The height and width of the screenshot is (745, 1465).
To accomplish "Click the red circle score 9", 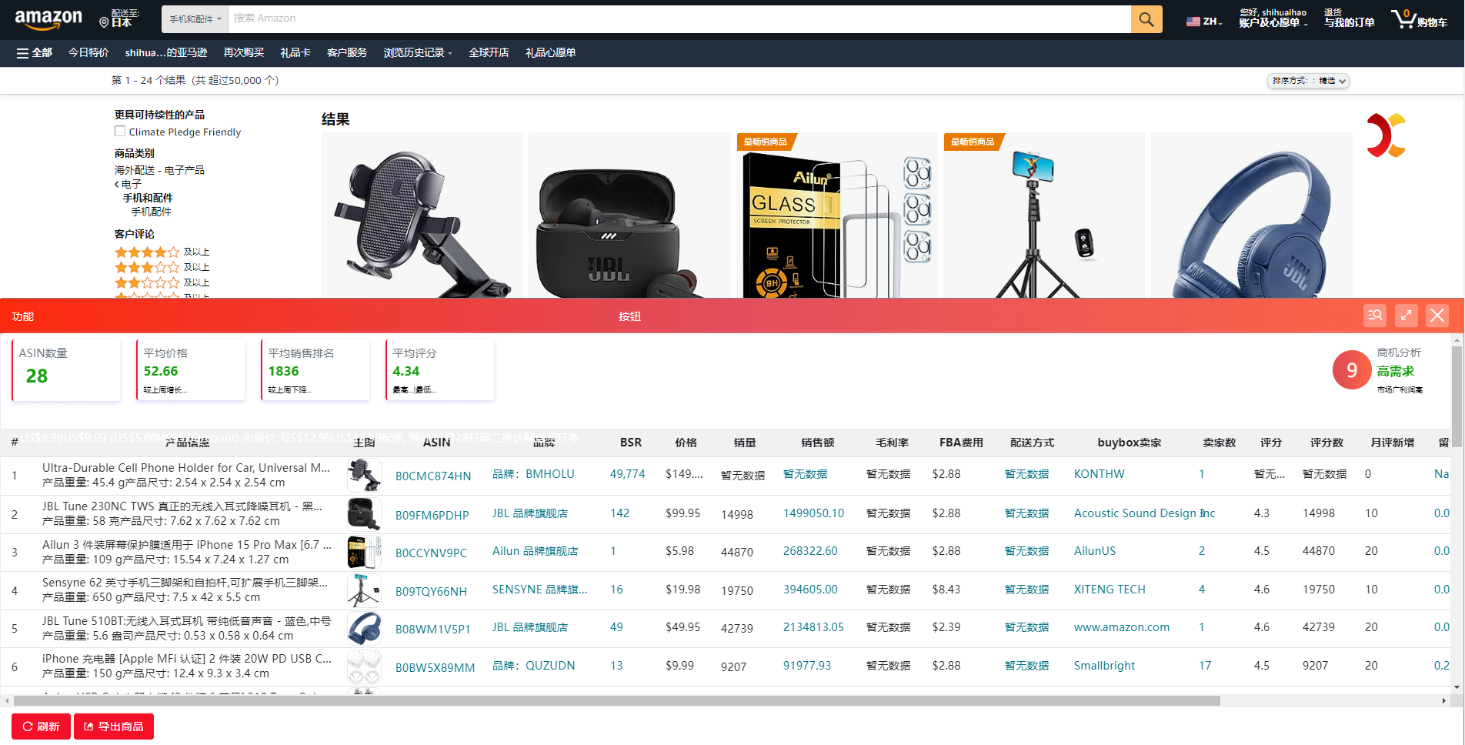I will tap(1352, 370).
